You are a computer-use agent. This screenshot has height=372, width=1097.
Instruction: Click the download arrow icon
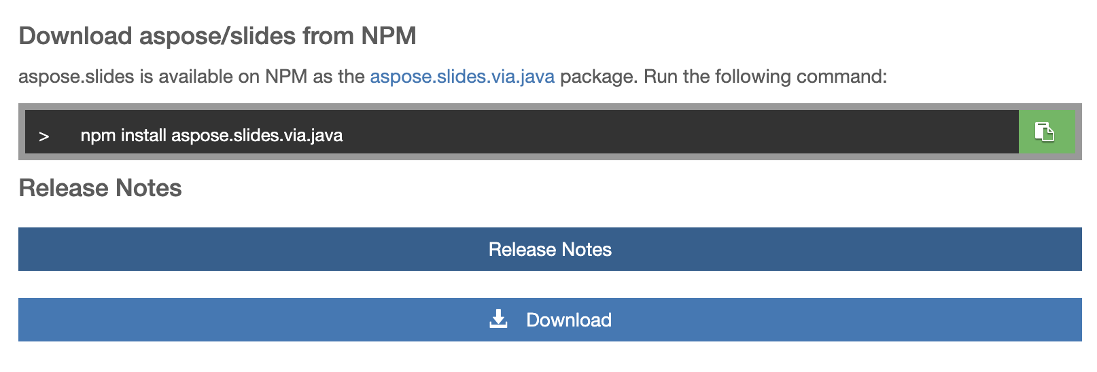498,319
